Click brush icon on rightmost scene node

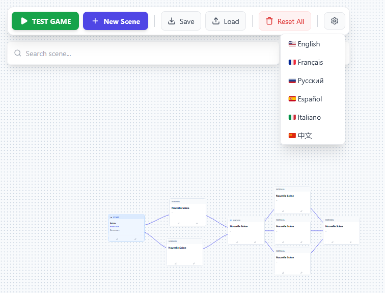click(x=350, y=242)
